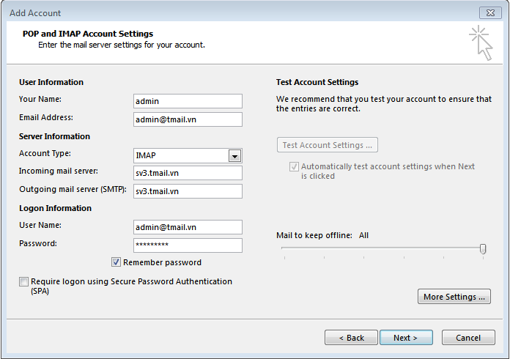Viewport: 510px width, 359px height.
Task: Select the Password input field
Action: [188, 245]
